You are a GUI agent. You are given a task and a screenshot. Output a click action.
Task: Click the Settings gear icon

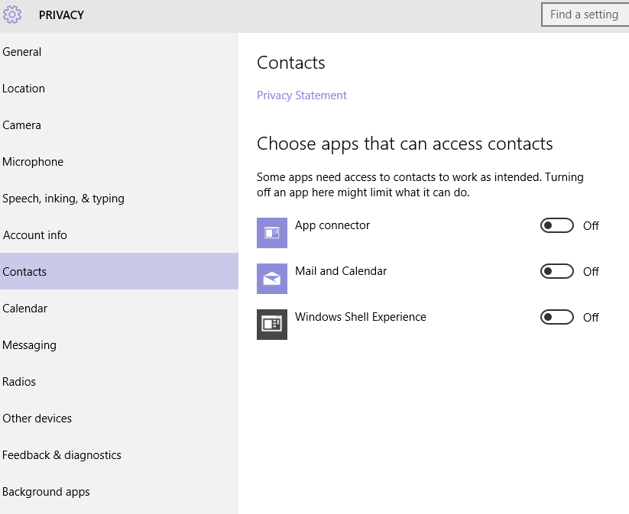click(12, 15)
